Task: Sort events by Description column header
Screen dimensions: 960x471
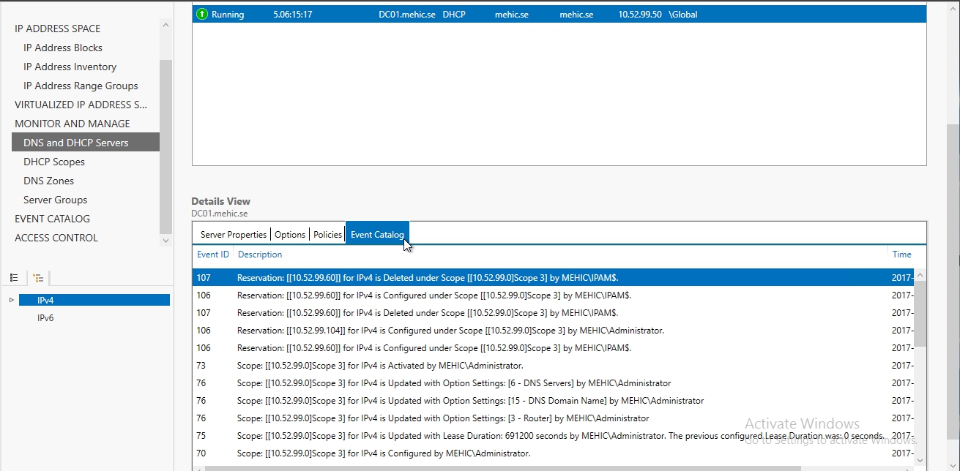Action: tap(260, 255)
